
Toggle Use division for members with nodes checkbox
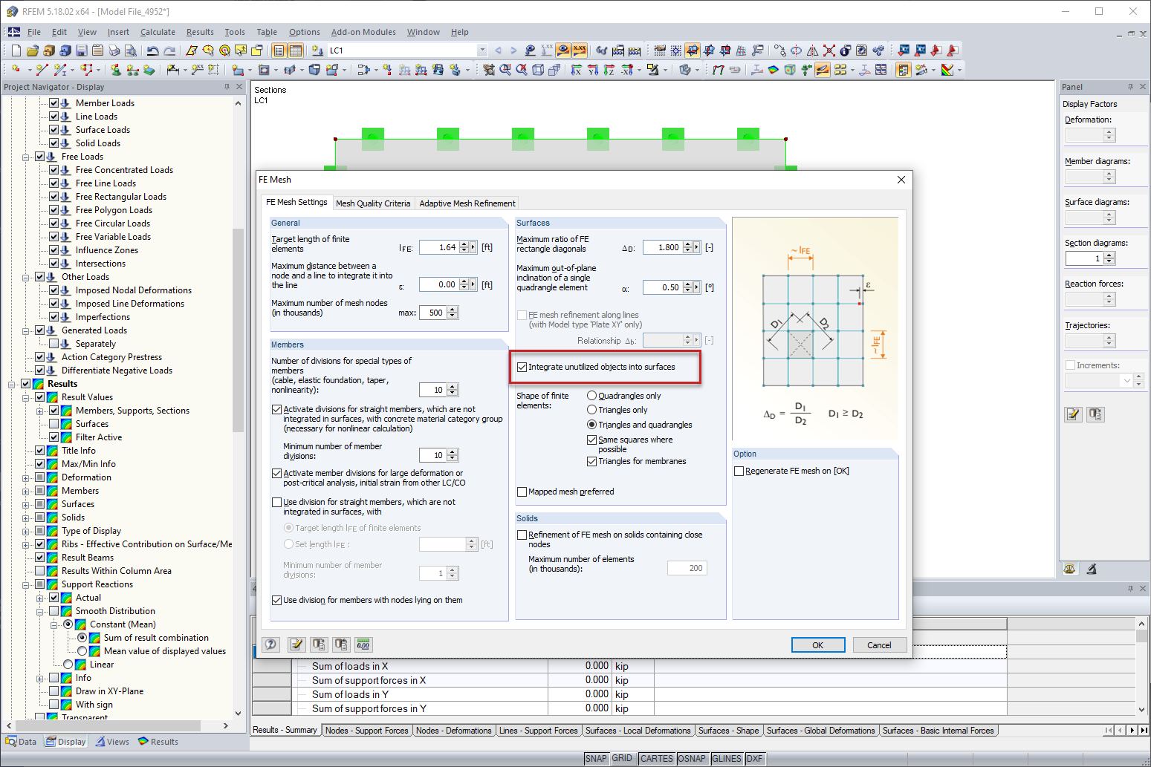point(277,600)
